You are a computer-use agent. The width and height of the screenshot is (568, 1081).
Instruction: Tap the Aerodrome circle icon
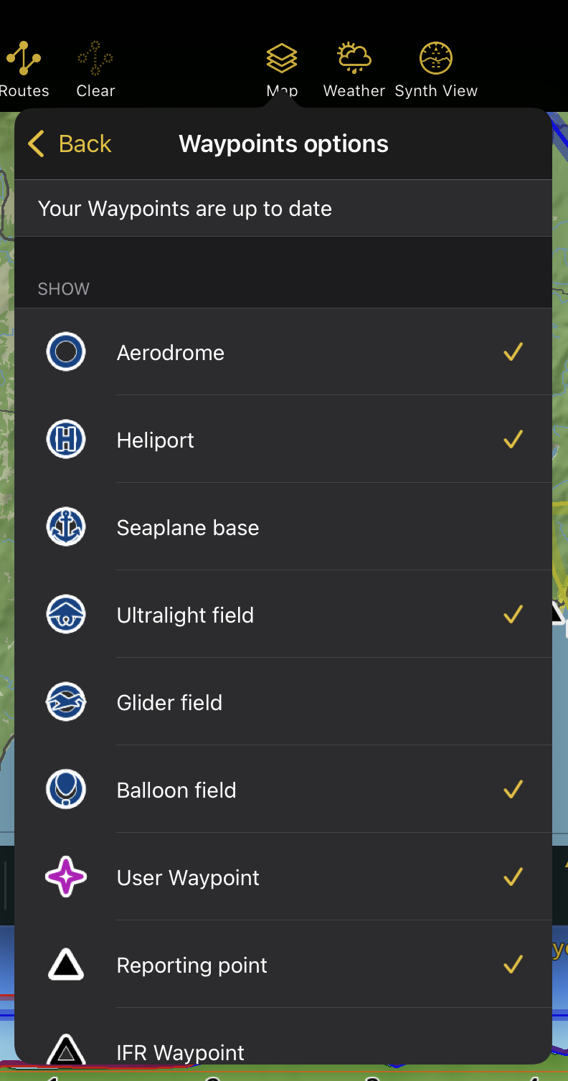(66, 352)
